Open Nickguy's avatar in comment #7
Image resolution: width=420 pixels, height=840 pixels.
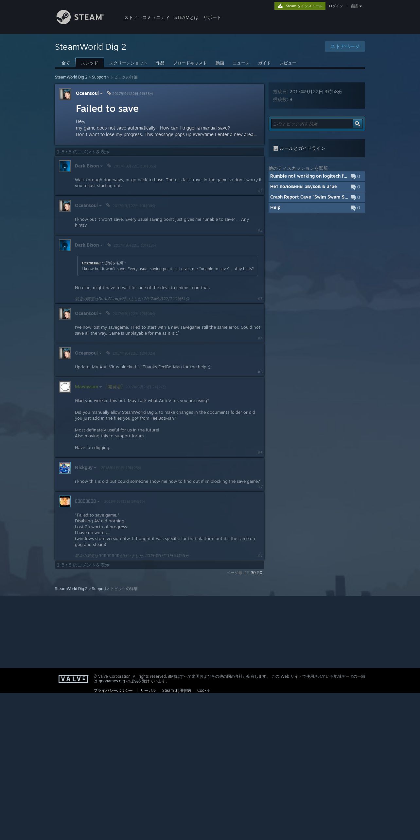pos(65,468)
